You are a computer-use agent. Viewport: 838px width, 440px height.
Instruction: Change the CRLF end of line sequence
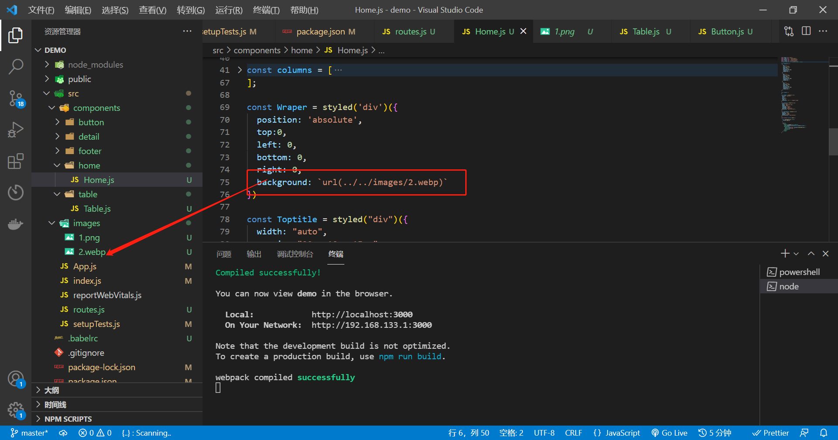pyautogui.click(x=574, y=433)
